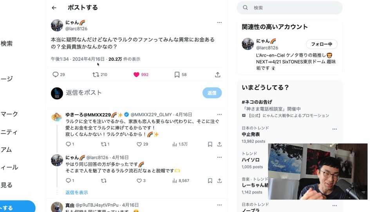Open more options on ゆきーろ's reply
The width and height of the screenshot is (376, 212).
[x=219, y=114]
